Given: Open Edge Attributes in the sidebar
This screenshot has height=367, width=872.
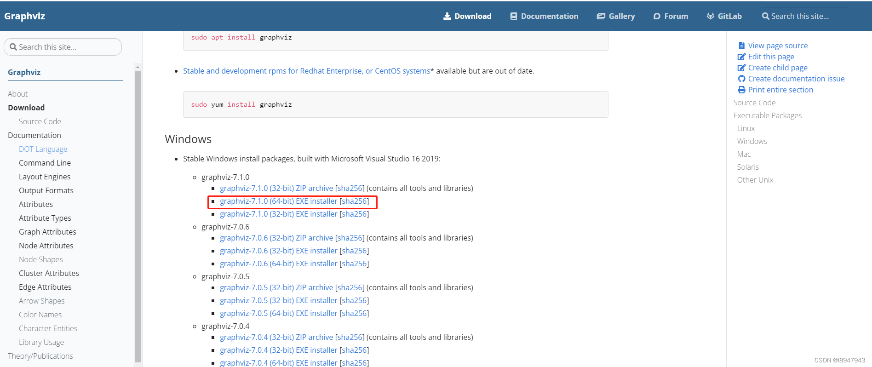Looking at the screenshot, I should coord(45,287).
